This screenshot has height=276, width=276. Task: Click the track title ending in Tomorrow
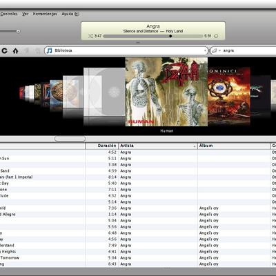pyautogui.click(x=10, y=258)
